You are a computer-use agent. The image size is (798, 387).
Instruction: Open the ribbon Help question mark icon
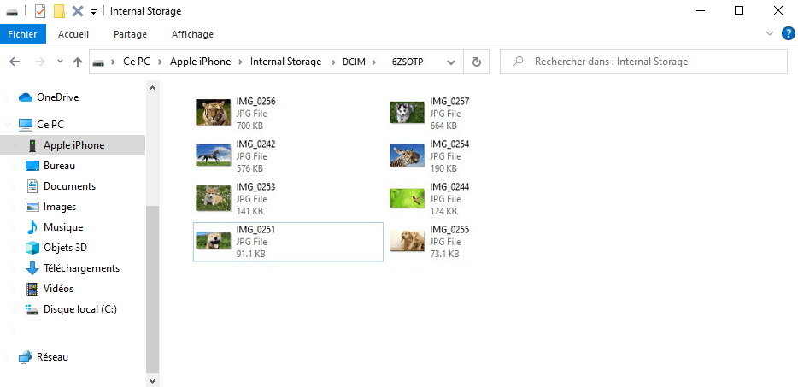tap(788, 34)
